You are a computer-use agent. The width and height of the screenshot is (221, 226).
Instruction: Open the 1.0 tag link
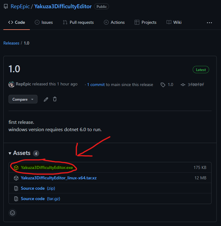point(170,84)
